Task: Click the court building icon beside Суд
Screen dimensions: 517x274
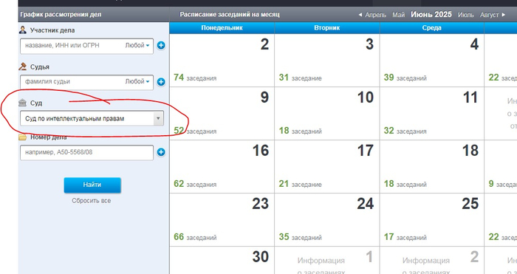Action: [x=22, y=103]
